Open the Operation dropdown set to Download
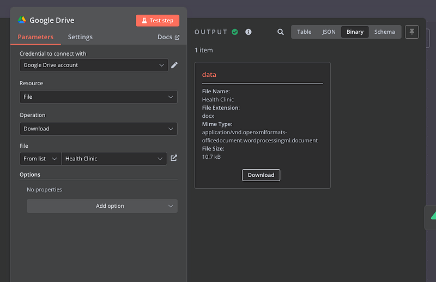This screenshot has height=282, width=436. pos(98,129)
